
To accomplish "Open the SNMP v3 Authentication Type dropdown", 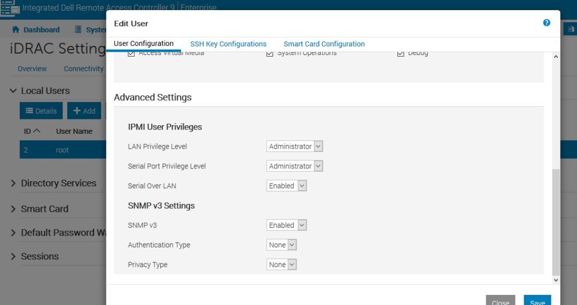I will 282,245.
